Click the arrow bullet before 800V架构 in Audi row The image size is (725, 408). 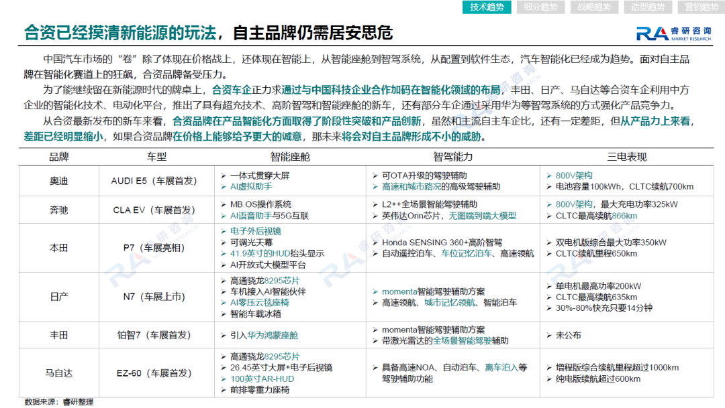coord(549,176)
